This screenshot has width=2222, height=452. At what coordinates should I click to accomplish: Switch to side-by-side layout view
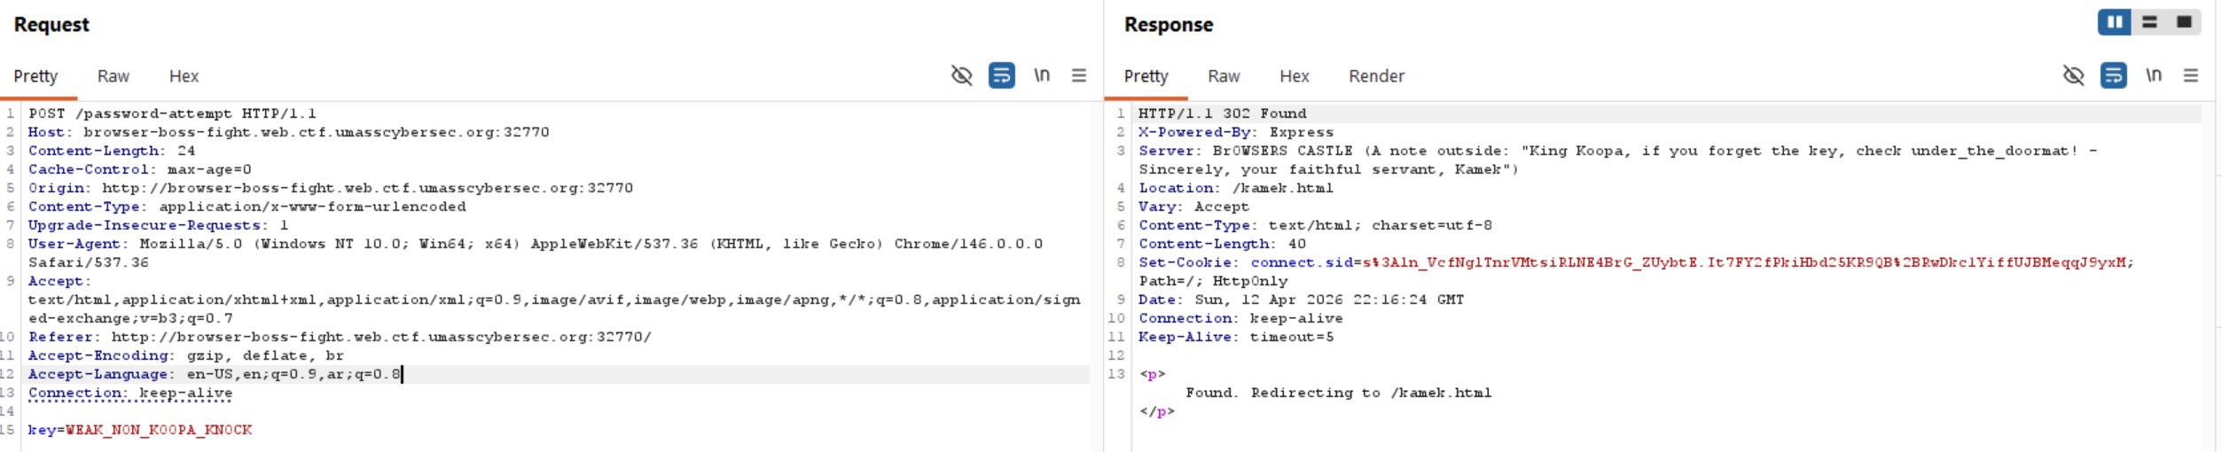click(x=2115, y=22)
